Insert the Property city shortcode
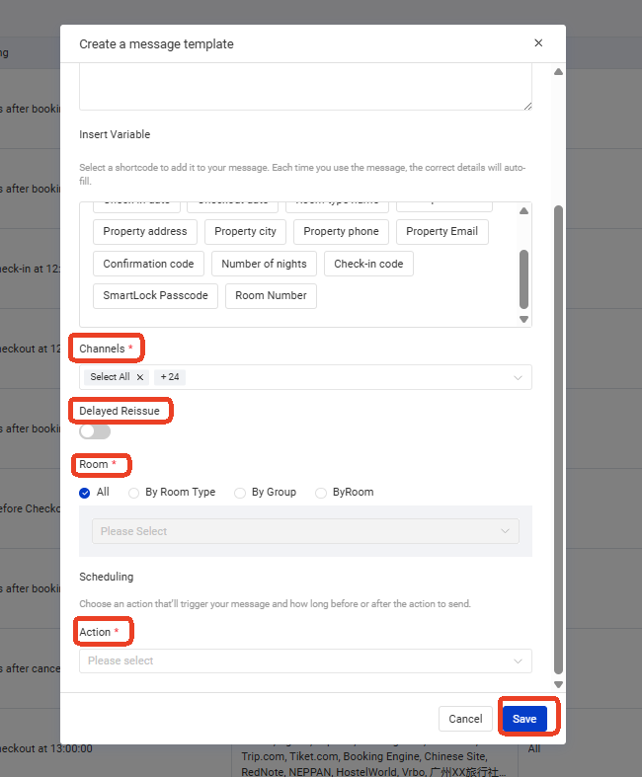The width and height of the screenshot is (642, 777). [245, 232]
